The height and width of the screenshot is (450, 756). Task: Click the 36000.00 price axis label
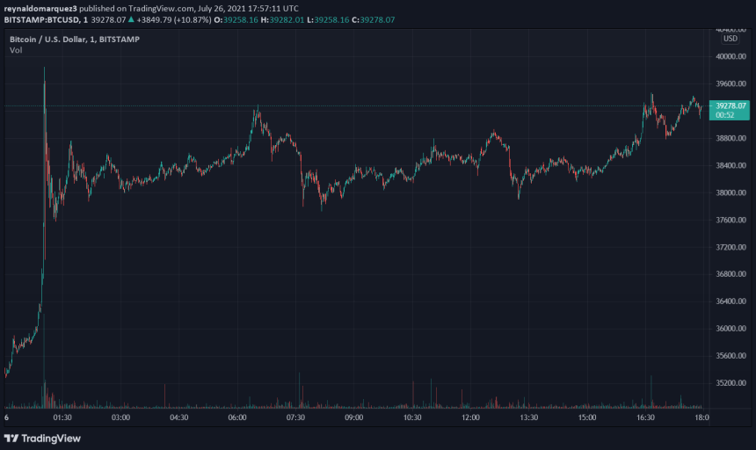point(731,328)
